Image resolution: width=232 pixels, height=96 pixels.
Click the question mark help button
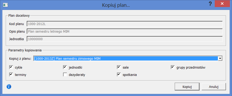pos(210,4)
